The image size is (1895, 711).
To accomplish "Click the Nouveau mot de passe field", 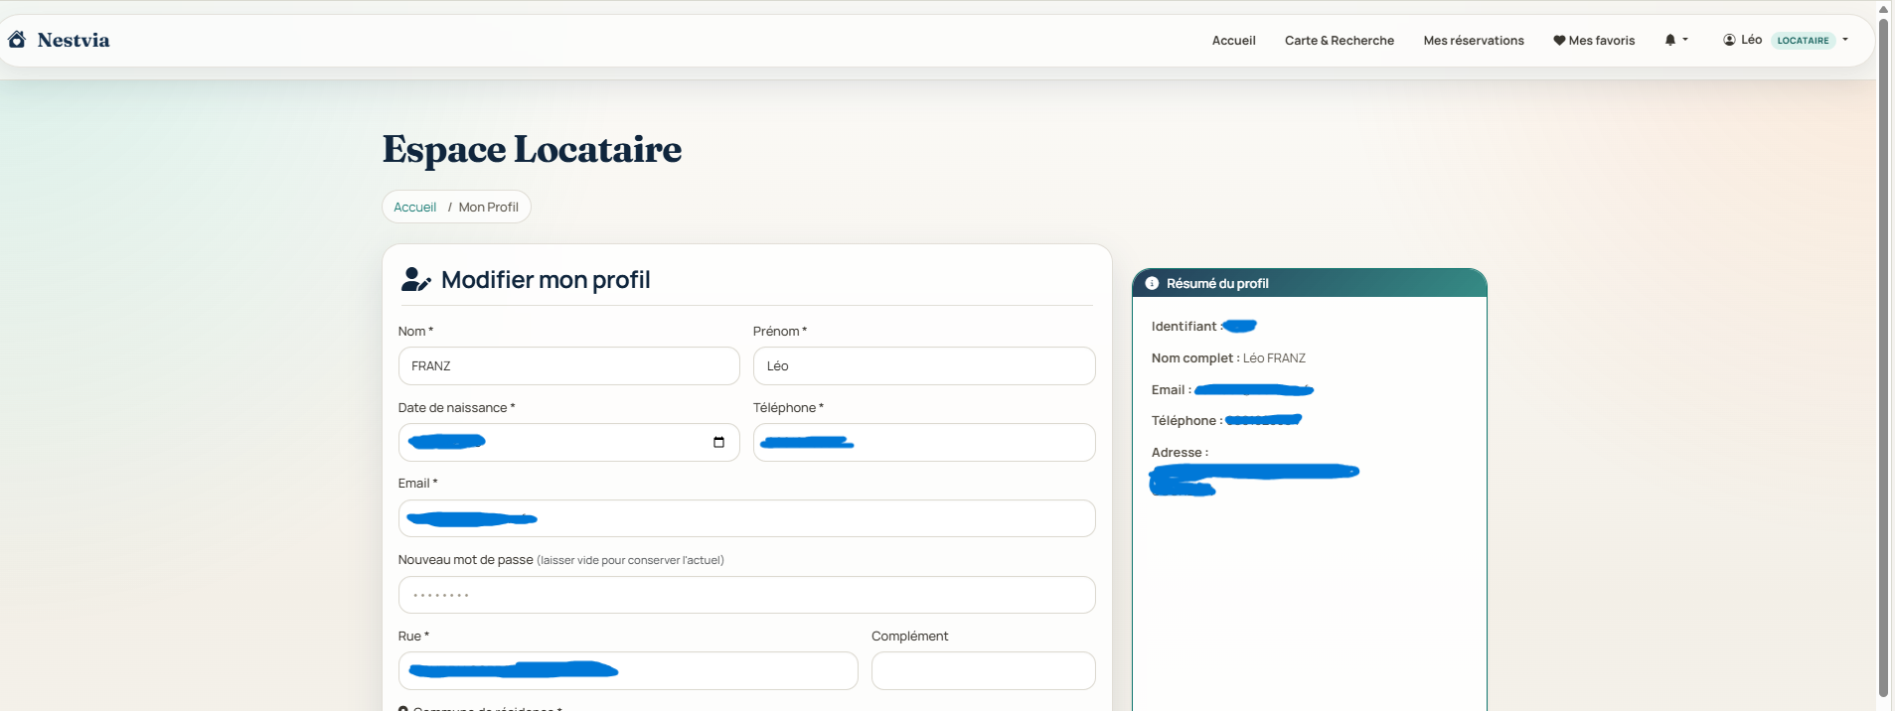I will point(746,595).
